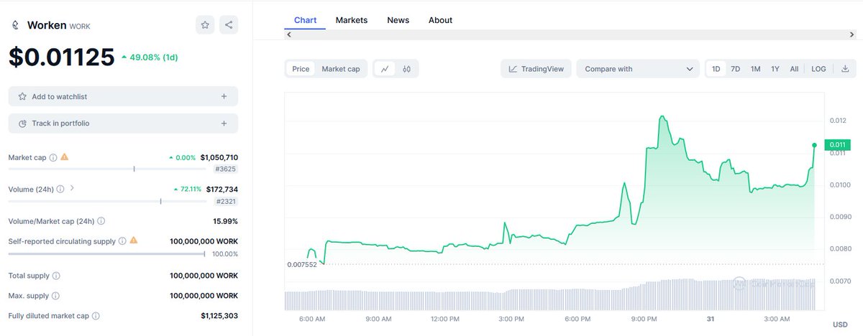Toggle LOG scale on chart
Image resolution: width=863 pixels, height=336 pixels.
818,69
